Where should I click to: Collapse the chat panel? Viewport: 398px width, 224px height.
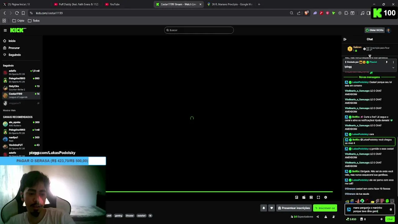click(345, 39)
